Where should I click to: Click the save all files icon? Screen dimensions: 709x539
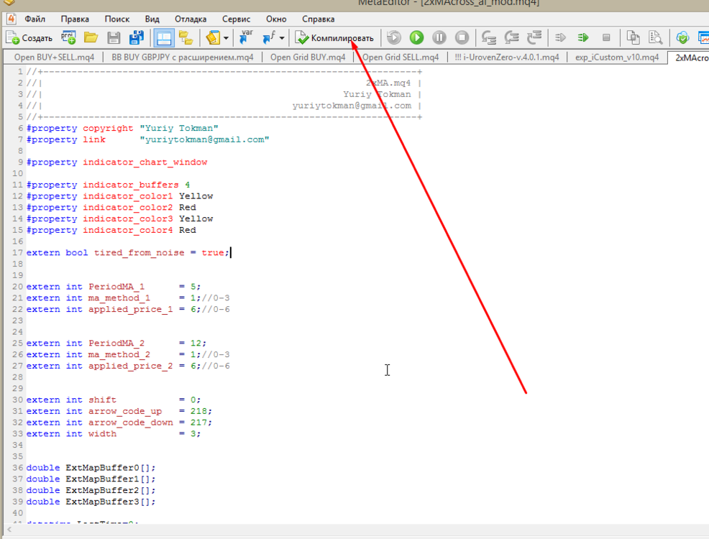click(x=136, y=38)
